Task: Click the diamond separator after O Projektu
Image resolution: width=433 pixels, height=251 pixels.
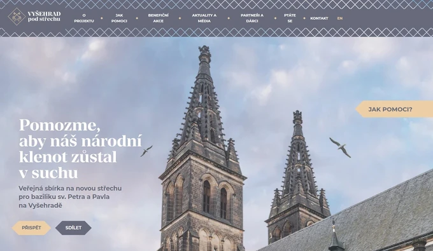Action: (102, 18)
